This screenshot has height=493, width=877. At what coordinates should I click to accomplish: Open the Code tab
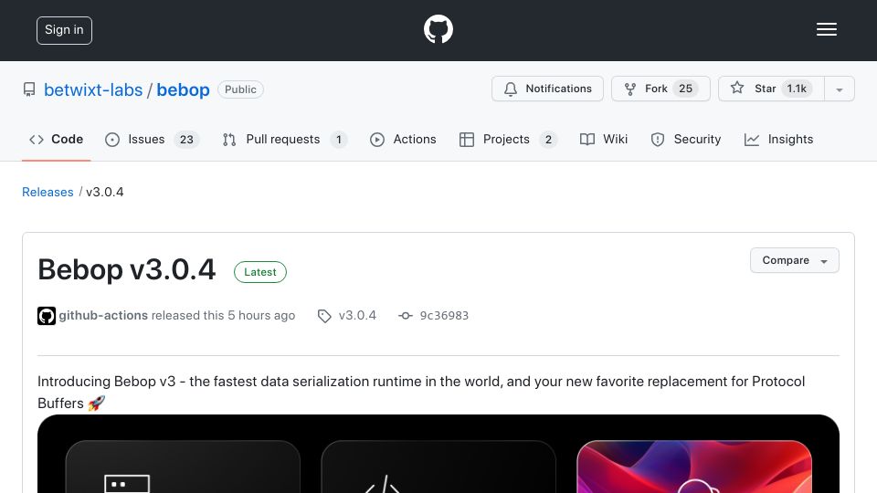[x=56, y=139]
